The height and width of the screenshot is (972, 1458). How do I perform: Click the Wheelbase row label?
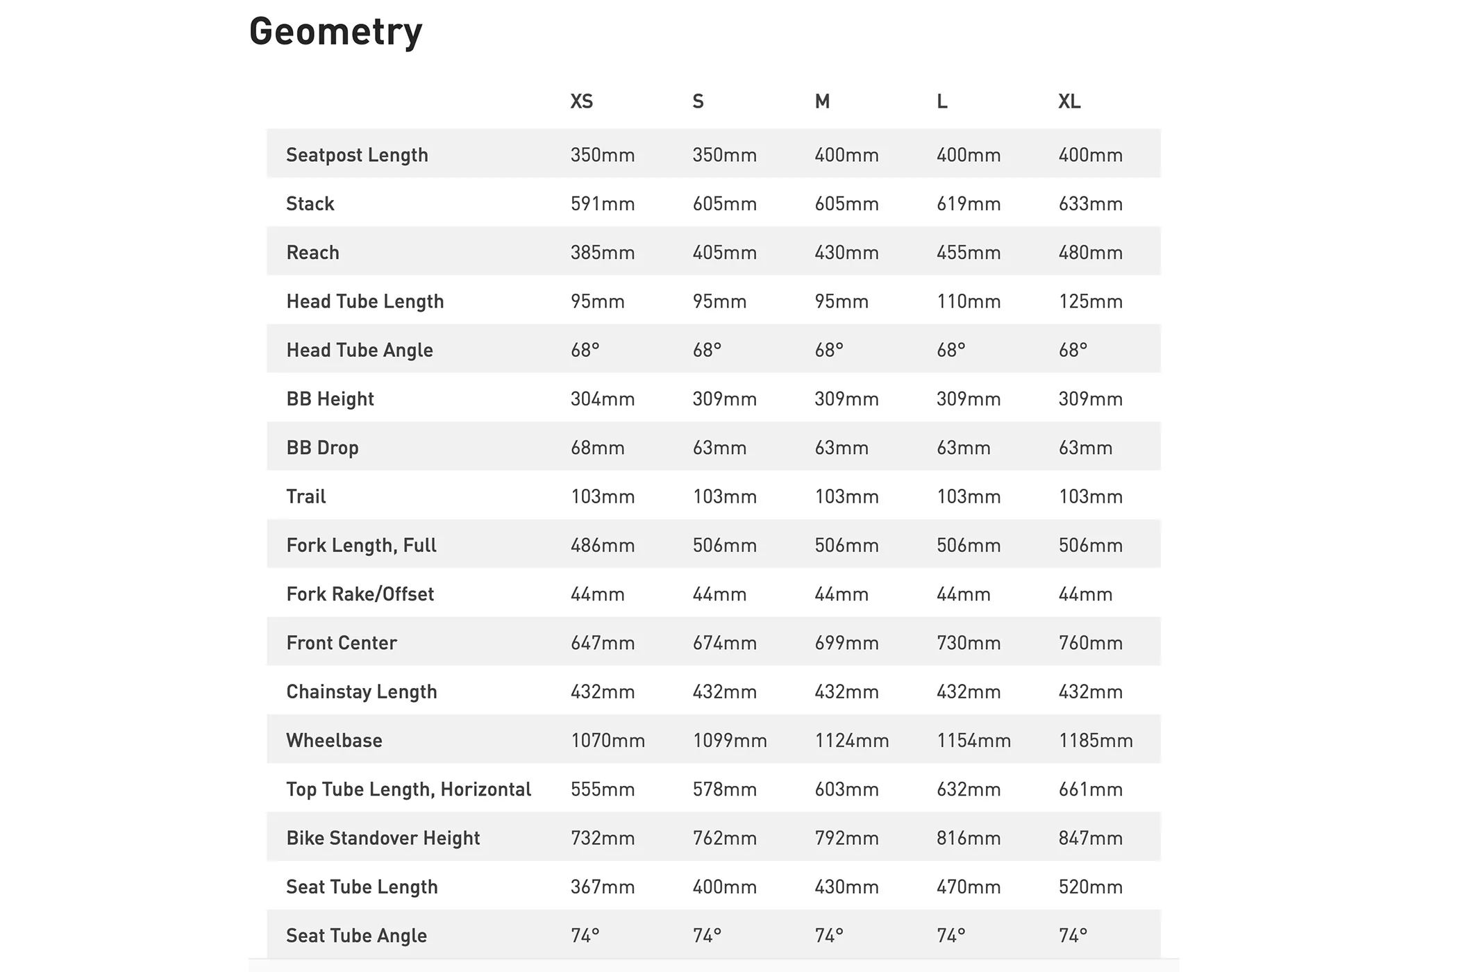(x=334, y=740)
